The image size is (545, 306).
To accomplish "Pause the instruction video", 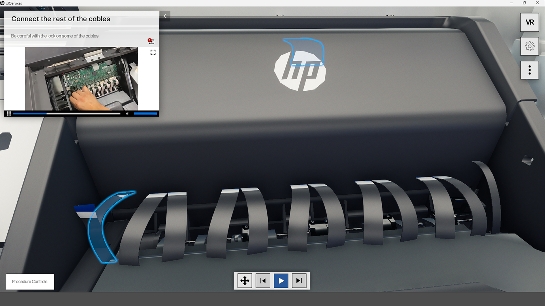I will (x=9, y=114).
